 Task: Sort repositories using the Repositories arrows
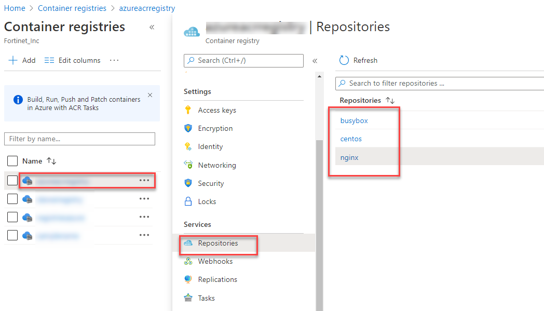(x=390, y=100)
